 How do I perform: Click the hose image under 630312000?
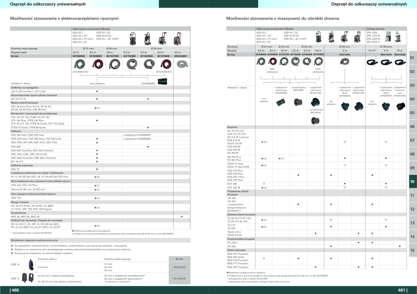345,61
